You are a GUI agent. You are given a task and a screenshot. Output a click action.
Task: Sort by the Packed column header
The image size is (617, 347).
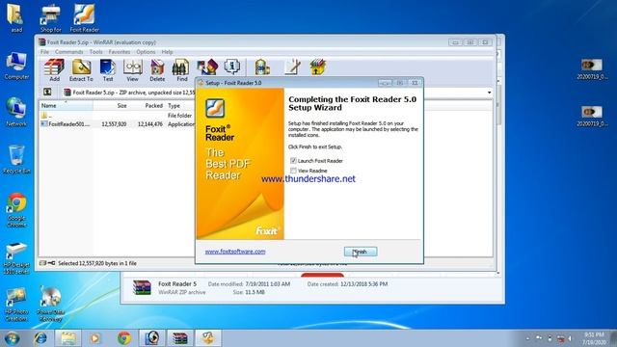[x=147, y=105]
